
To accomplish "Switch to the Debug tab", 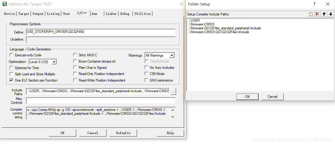I will point(125,14).
